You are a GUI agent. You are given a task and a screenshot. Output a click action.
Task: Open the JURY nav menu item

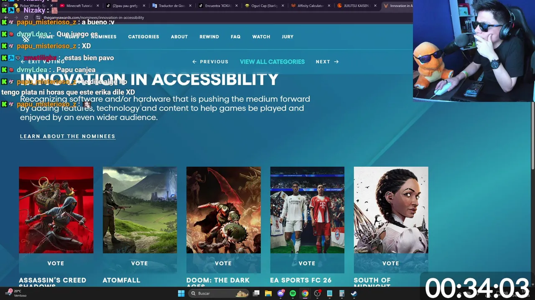288,37
